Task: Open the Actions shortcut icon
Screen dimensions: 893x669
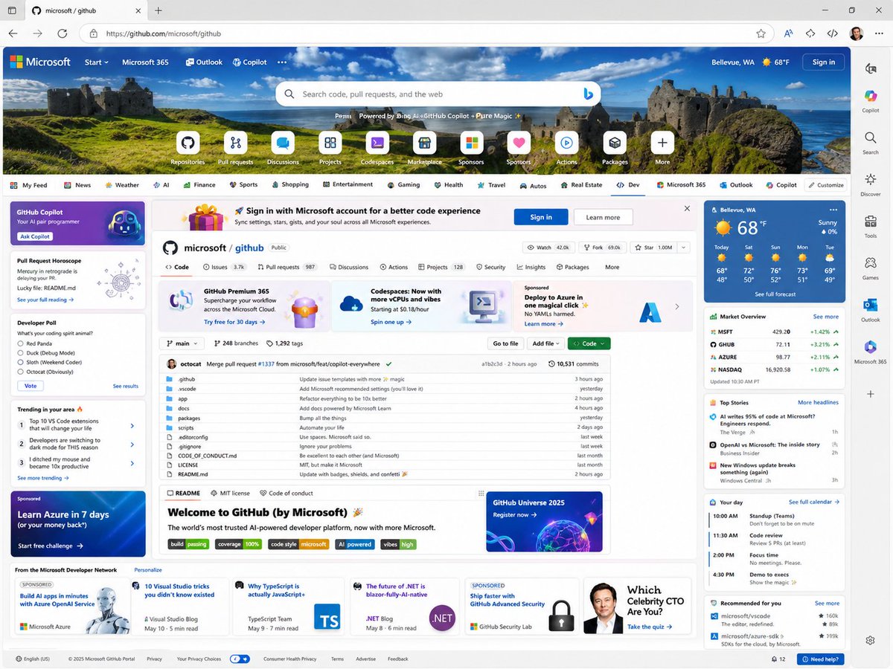Action: pos(566,143)
